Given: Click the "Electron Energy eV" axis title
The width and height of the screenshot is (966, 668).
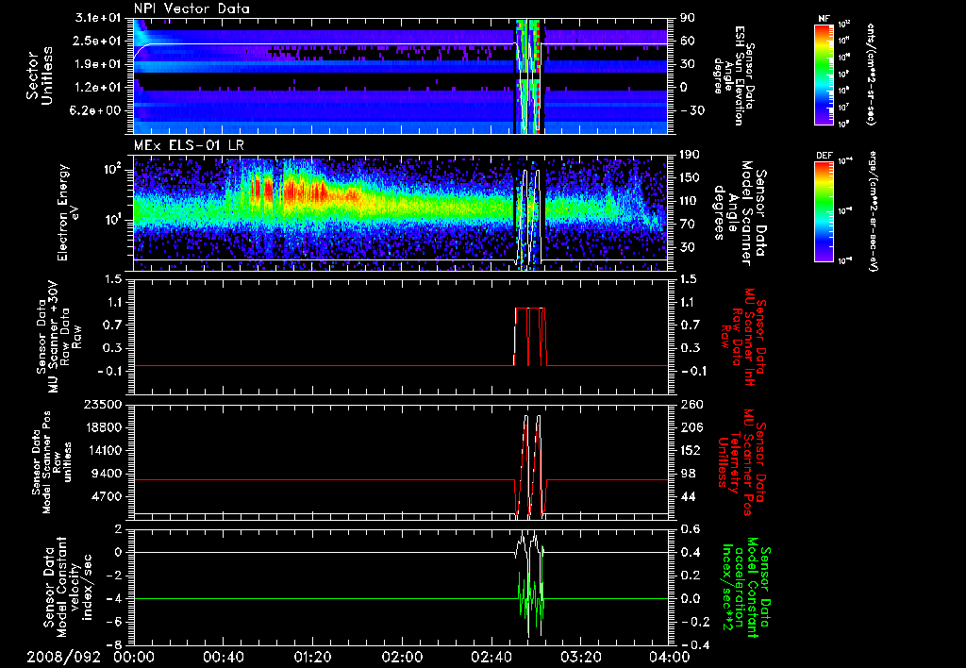Looking at the screenshot, I should pos(69,212).
